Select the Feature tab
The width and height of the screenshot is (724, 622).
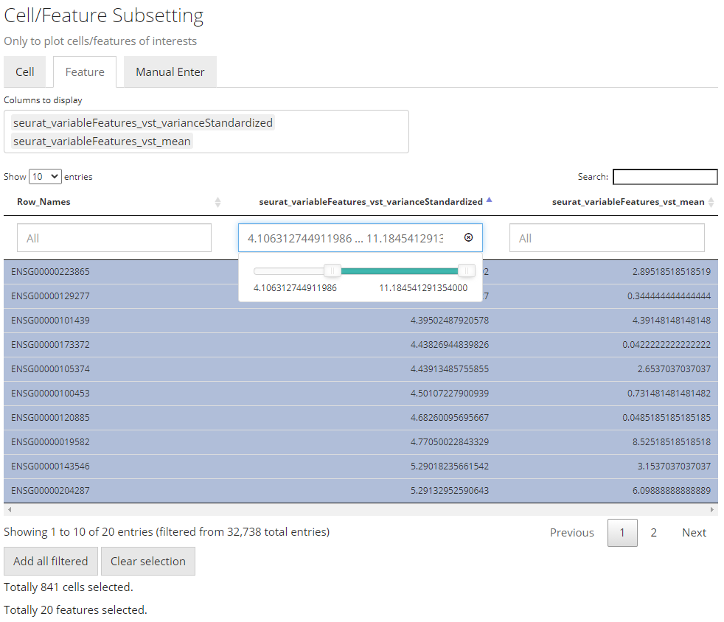pyautogui.click(x=85, y=72)
